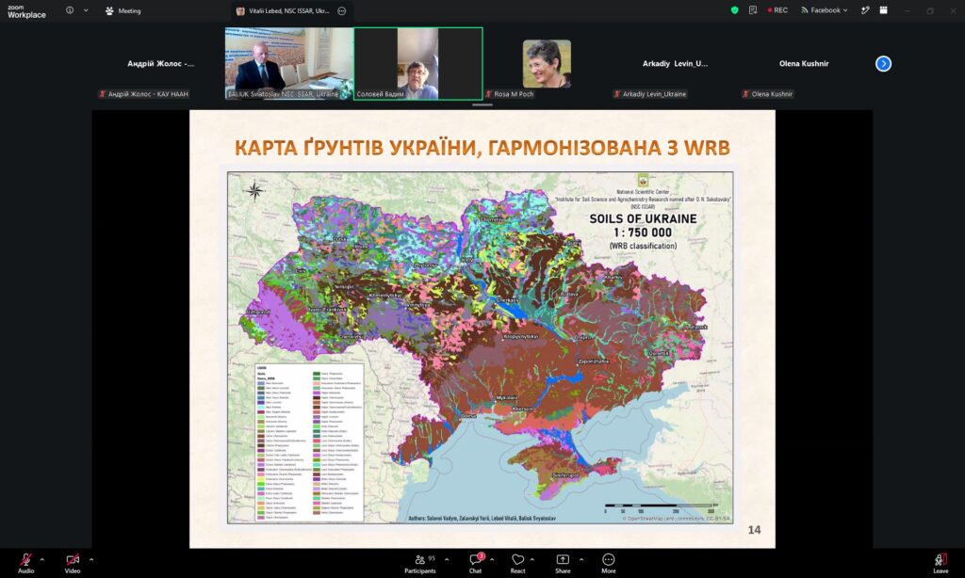Click the REC recording indicator
Screen dimensions: 965x578
[777, 10]
